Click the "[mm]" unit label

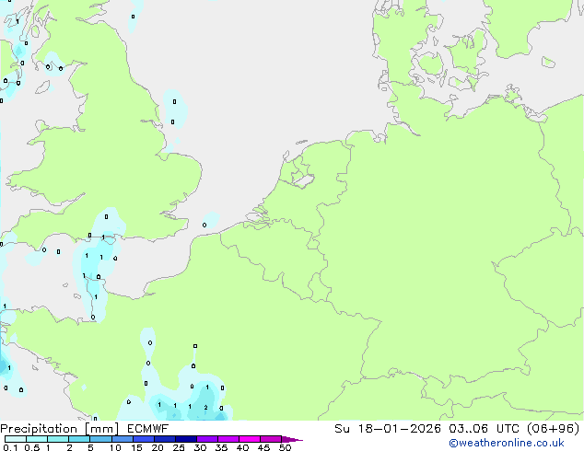[101, 429]
